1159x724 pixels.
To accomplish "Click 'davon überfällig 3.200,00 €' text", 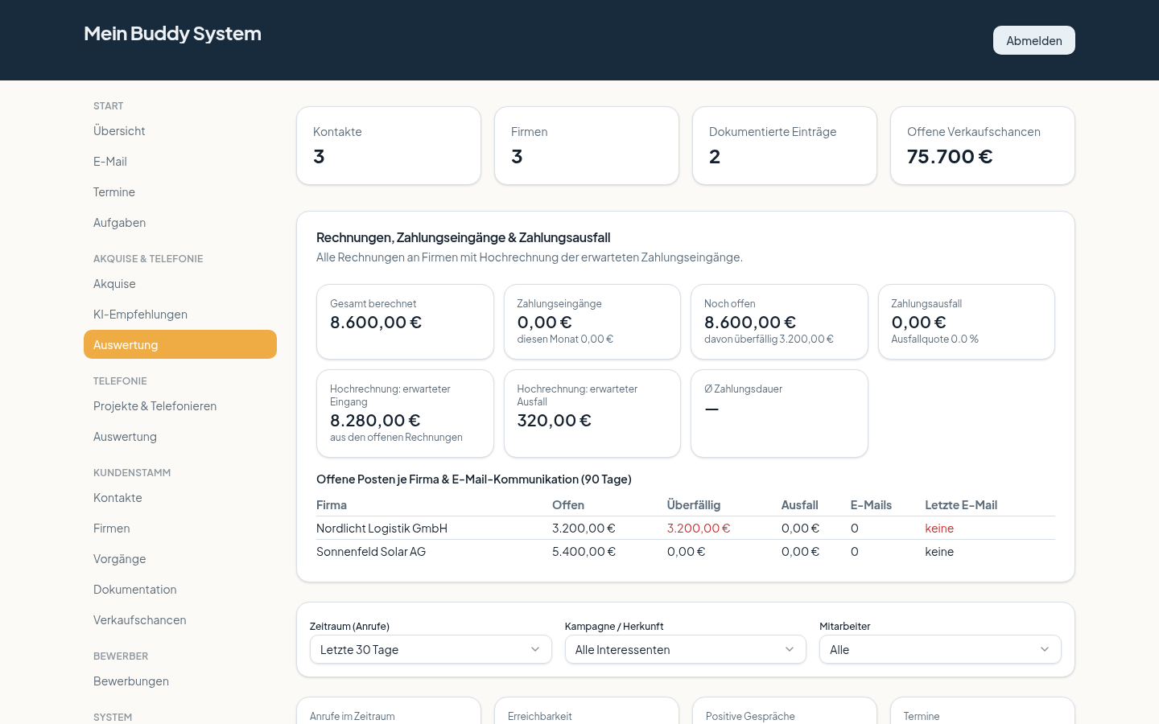I will click(769, 339).
